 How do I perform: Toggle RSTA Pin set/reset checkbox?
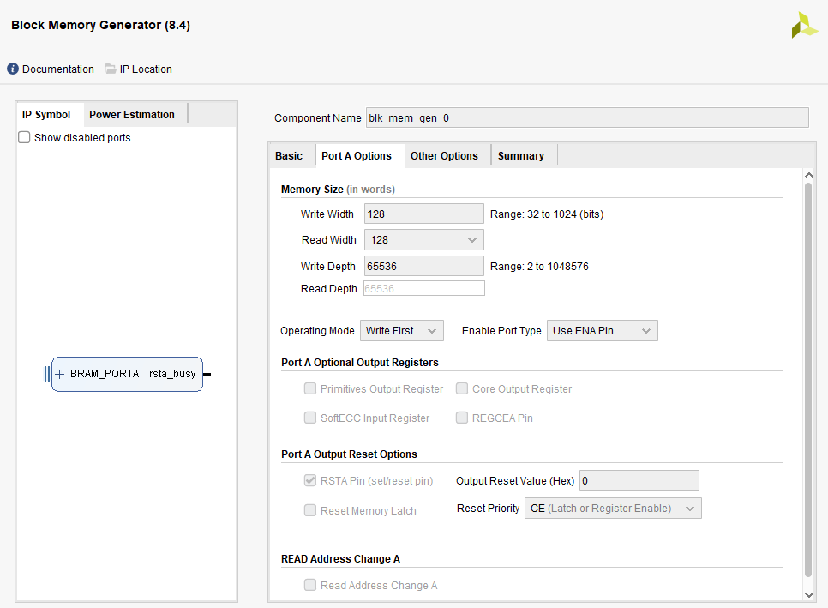pos(310,481)
